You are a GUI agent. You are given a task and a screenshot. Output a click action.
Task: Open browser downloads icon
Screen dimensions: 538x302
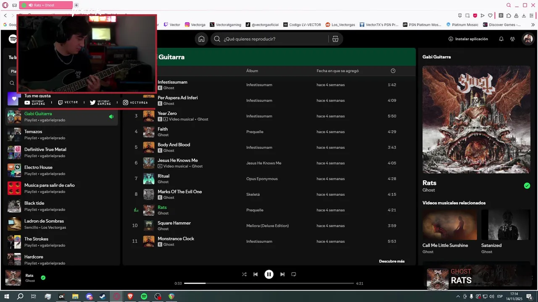pyautogui.click(x=524, y=16)
